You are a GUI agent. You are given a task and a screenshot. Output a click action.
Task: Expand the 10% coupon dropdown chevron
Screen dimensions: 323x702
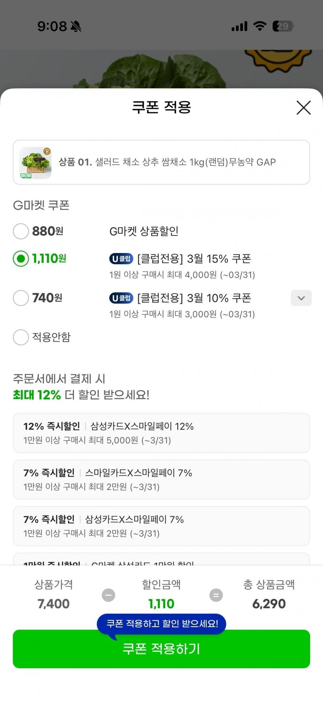pyautogui.click(x=301, y=298)
